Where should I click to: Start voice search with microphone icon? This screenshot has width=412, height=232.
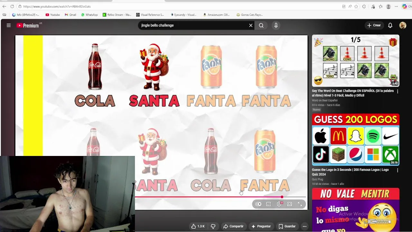click(276, 25)
